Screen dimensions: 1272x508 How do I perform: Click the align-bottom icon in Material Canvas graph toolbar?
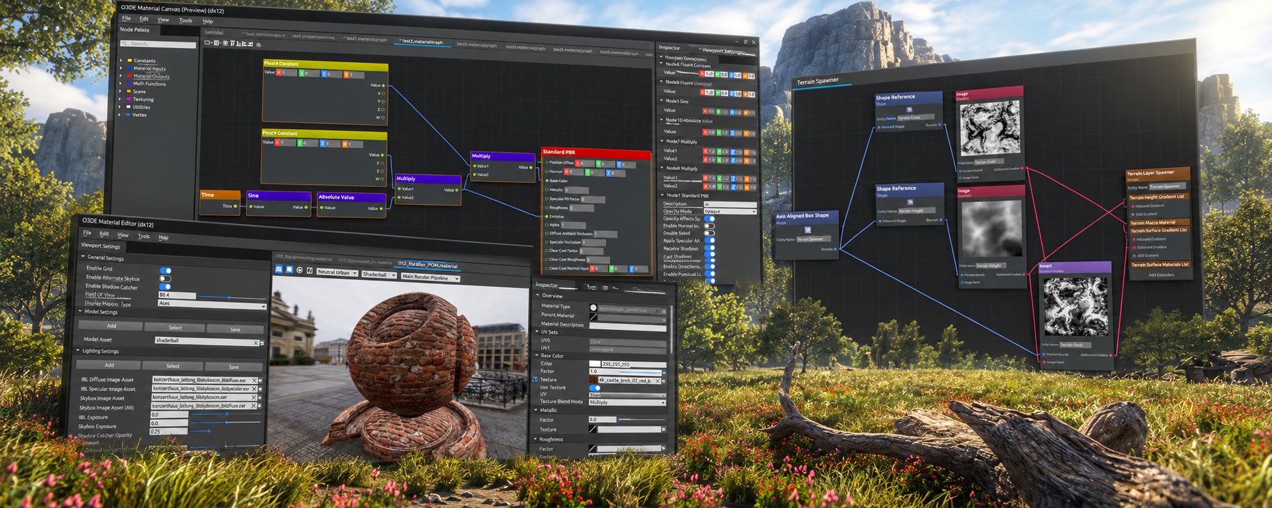pyautogui.click(x=239, y=44)
